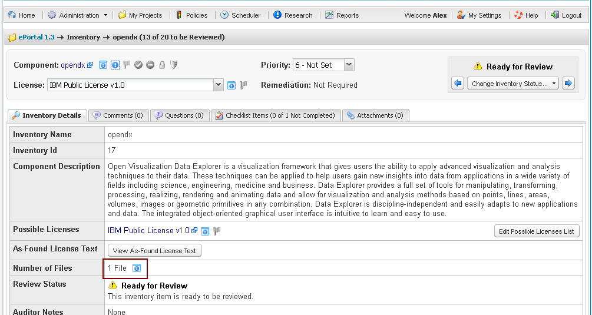
Task: Click info icon in Possible Licenses row
Action: point(204,231)
